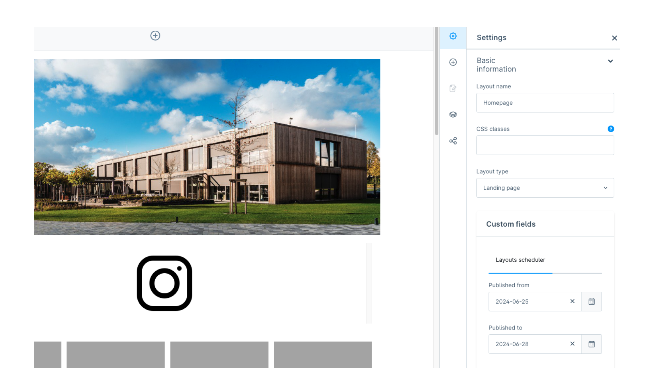Click the edit pencil icon in sidebar
This screenshot has height=368, width=654.
point(453,89)
